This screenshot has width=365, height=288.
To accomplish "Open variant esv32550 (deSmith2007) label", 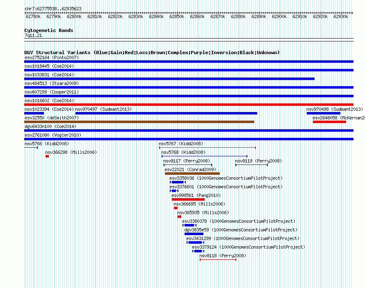I will [x=52, y=118].
